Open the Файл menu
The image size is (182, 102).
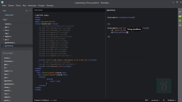pos(4,6)
